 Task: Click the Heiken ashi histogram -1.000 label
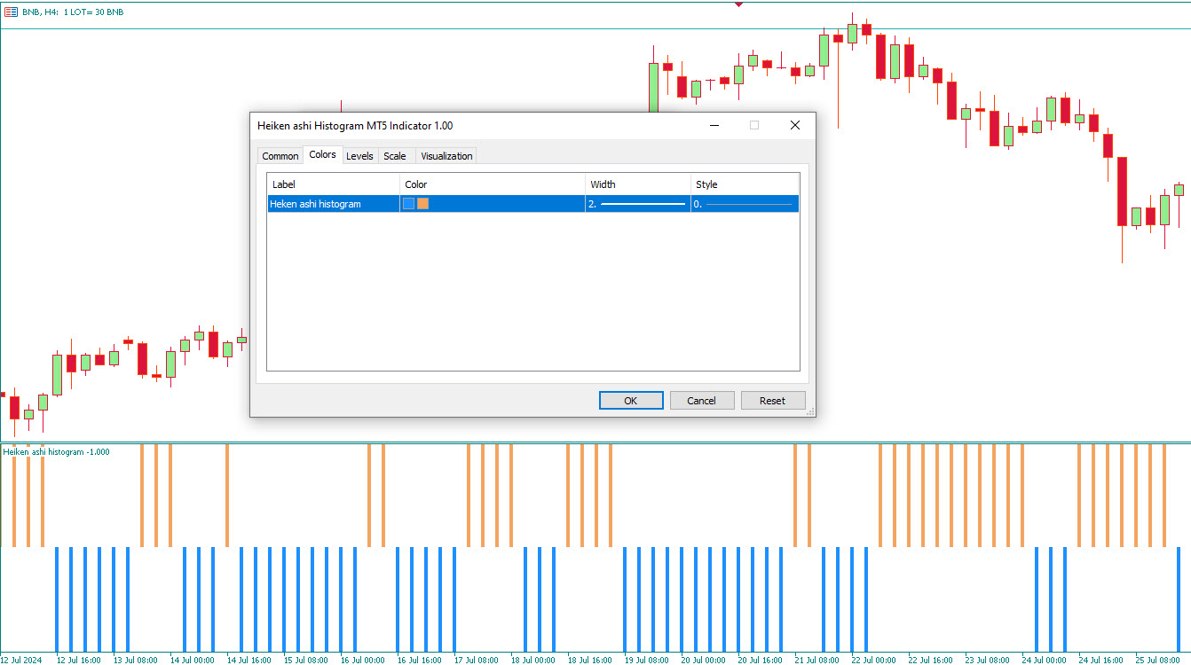(x=55, y=451)
